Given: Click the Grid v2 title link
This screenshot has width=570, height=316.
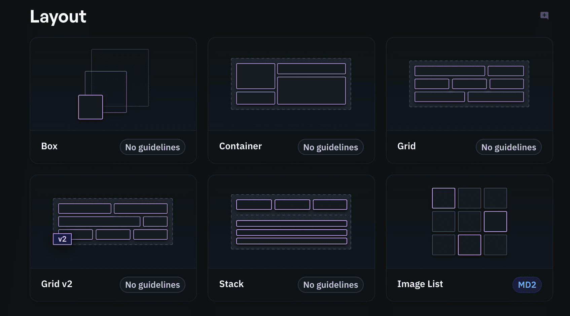Looking at the screenshot, I should 57,284.
